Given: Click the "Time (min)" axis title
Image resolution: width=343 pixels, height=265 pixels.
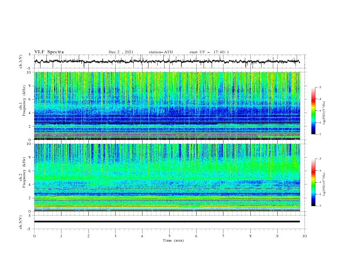Looking at the screenshot, I should tap(173, 240).
